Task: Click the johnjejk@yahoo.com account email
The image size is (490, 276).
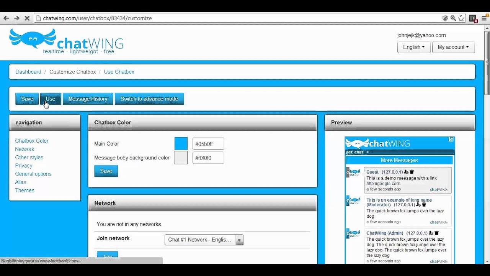Action: pos(421,35)
